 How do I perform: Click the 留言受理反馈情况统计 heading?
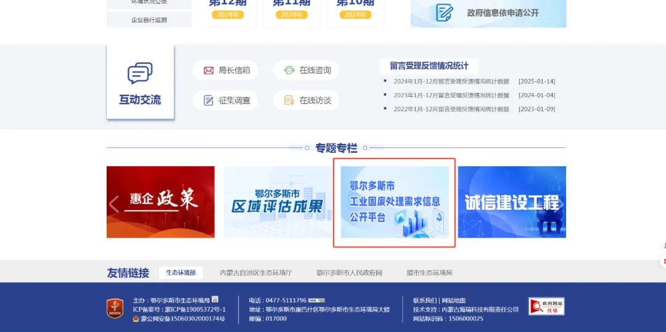coord(429,66)
